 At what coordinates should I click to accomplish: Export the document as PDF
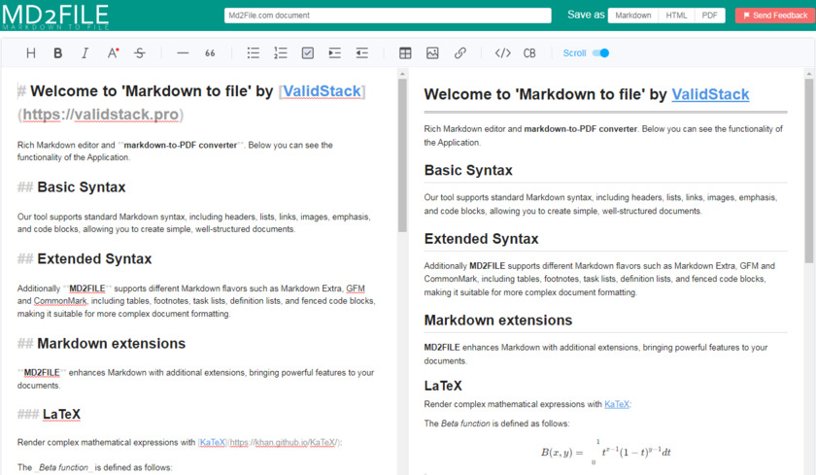(709, 16)
